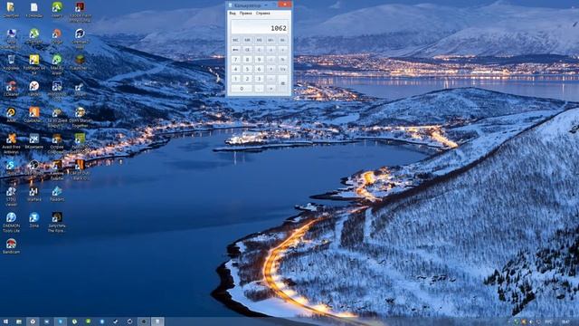Click the calculator digit 3 key

point(260,79)
